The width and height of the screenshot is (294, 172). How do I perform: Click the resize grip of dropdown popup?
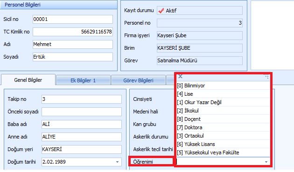tap(266, 76)
